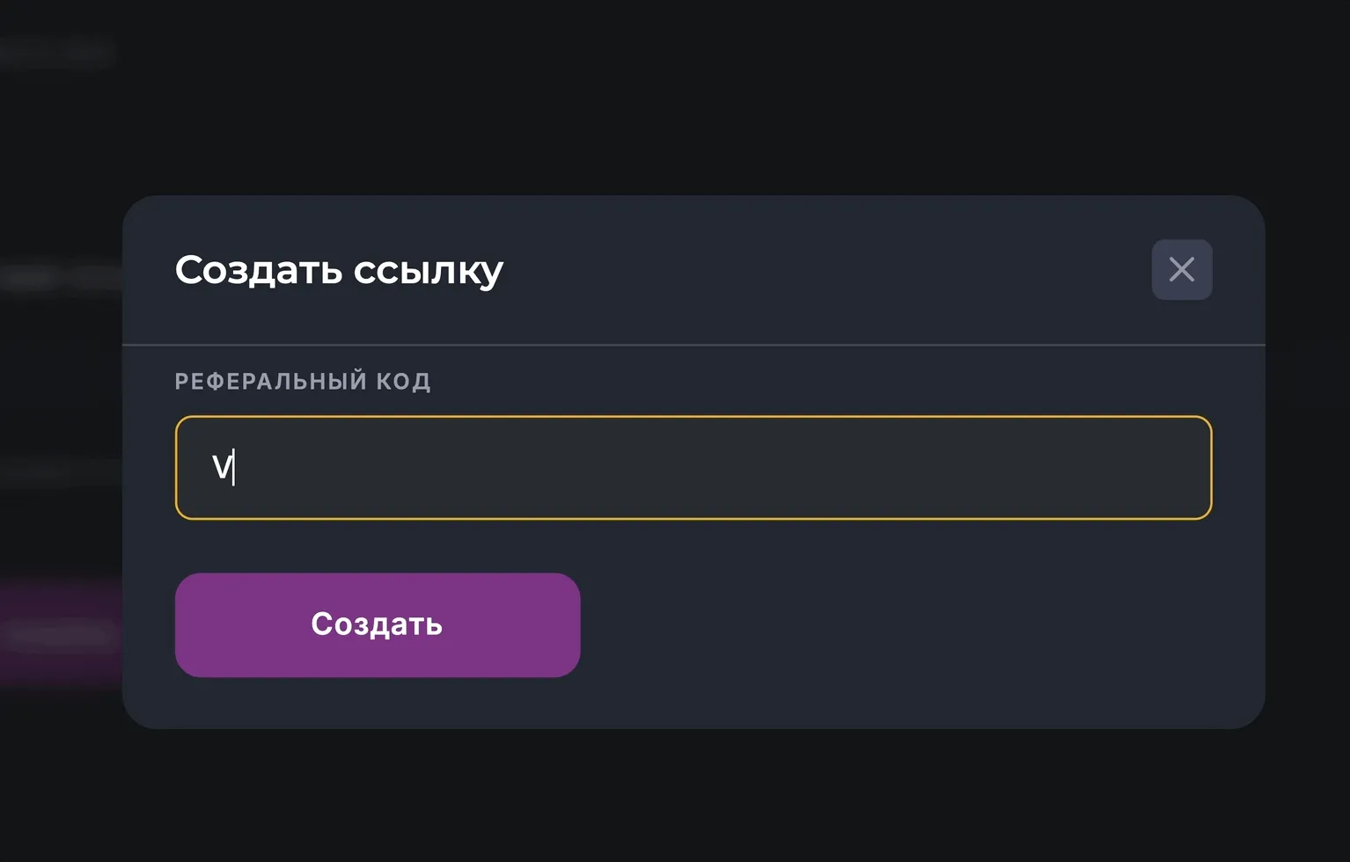Click the top blurred sidebar menu entry
Viewport: 1350px width, 862px height.
57,51
